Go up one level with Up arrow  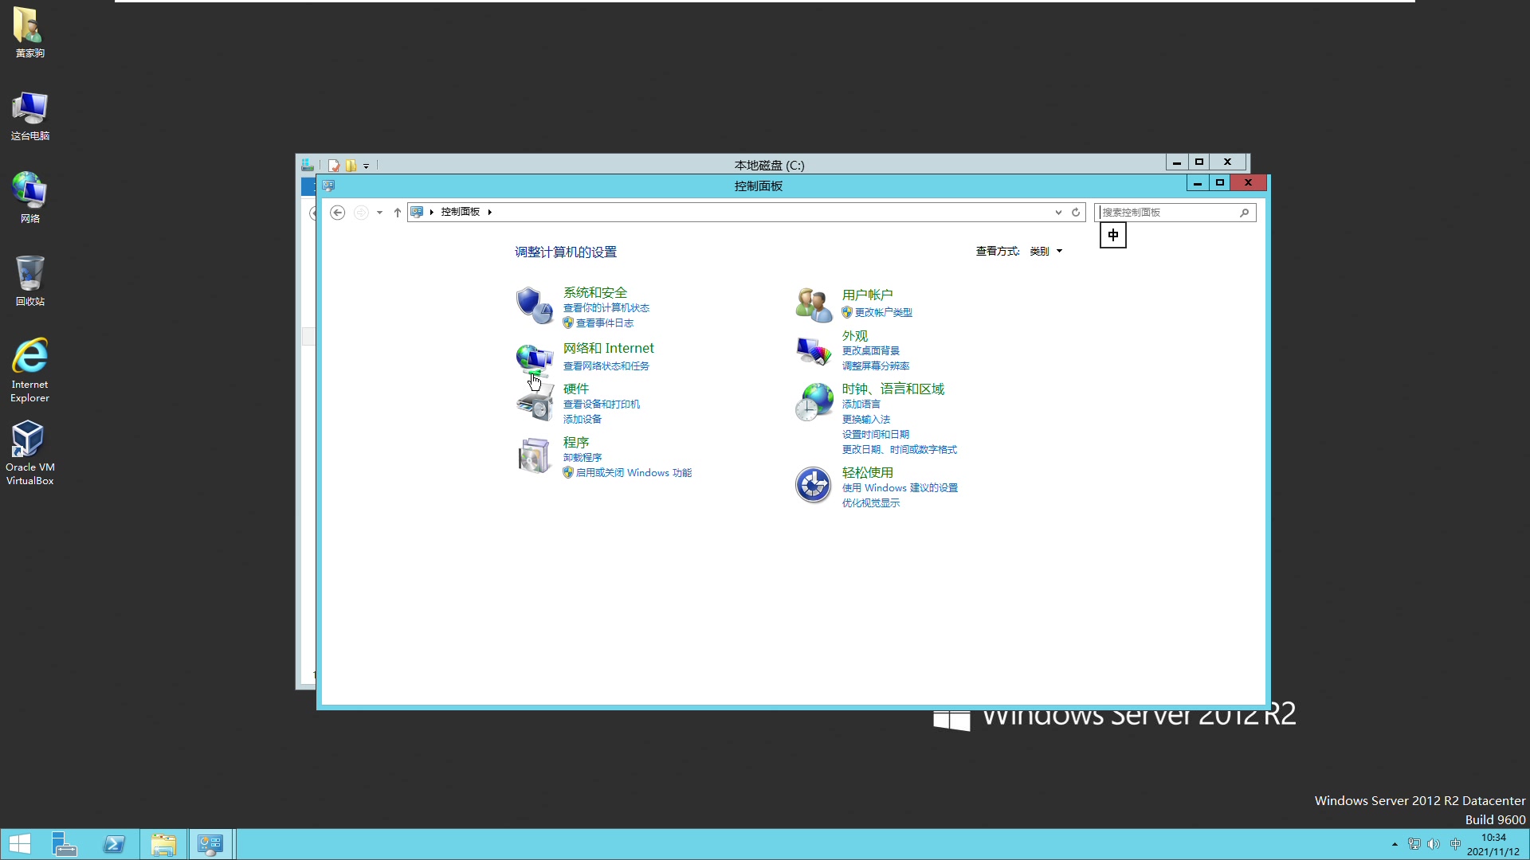[x=397, y=213]
